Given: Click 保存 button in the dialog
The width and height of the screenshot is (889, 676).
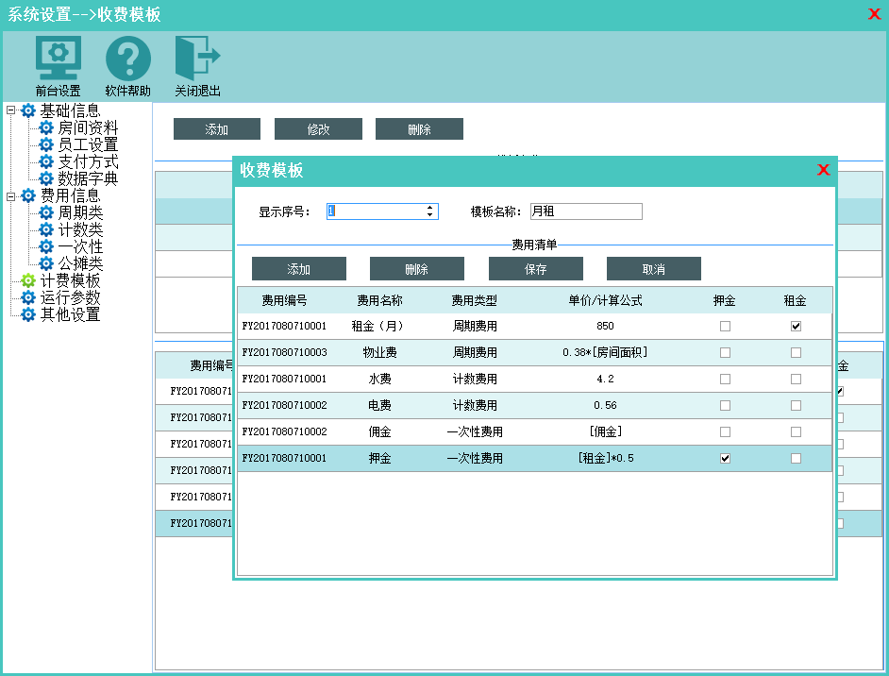Looking at the screenshot, I should (x=535, y=269).
